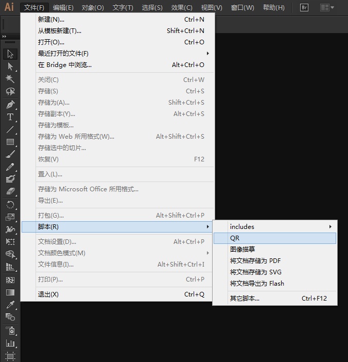This screenshot has width=348, height=362.
Task: Choose 其它脚本... entry
Action: pos(275,298)
